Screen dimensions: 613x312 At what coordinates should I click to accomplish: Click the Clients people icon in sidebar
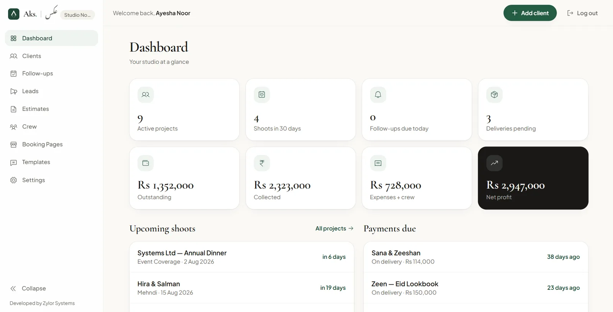(13, 56)
